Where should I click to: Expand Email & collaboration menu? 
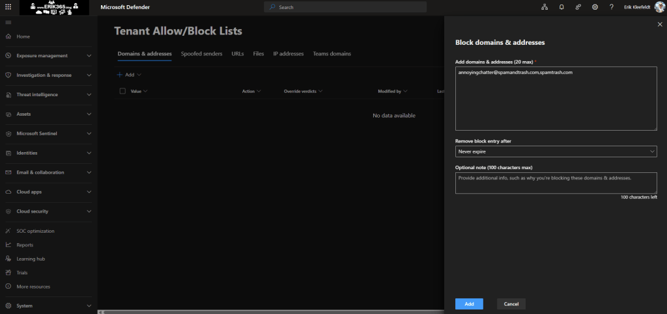point(89,172)
